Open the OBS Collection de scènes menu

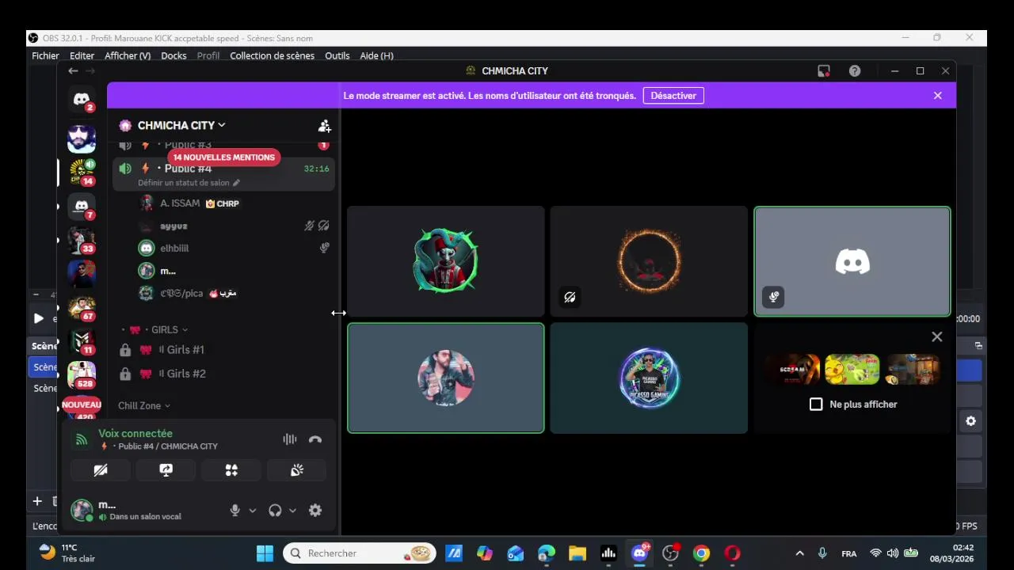272,55
